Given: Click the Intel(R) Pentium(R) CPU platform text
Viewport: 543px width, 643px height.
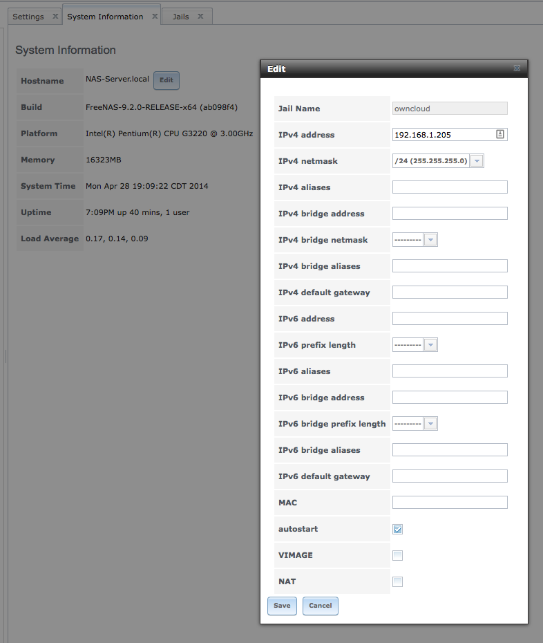Looking at the screenshot, I should (x=169, y=133).
